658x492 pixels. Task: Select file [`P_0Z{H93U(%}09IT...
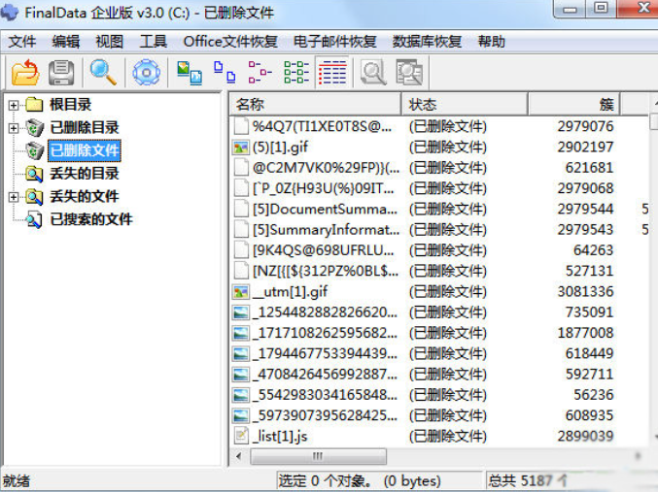(x=324, y=188)
